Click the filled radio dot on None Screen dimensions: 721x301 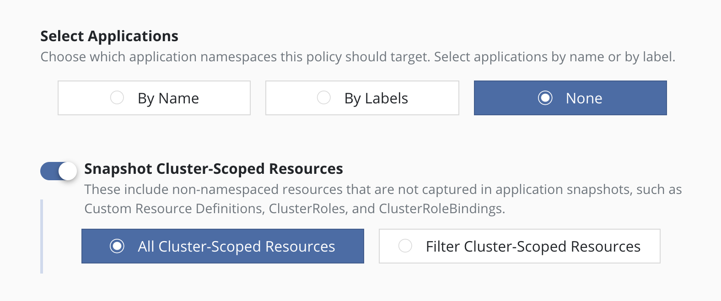point(545,97)
